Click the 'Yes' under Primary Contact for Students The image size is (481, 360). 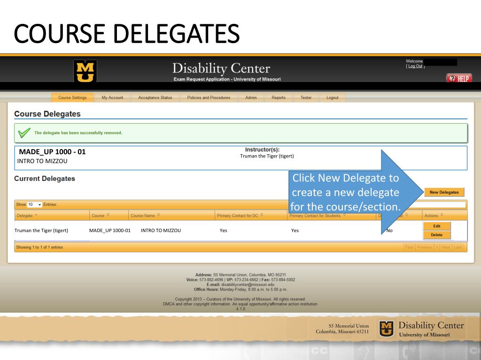(295, 231)
